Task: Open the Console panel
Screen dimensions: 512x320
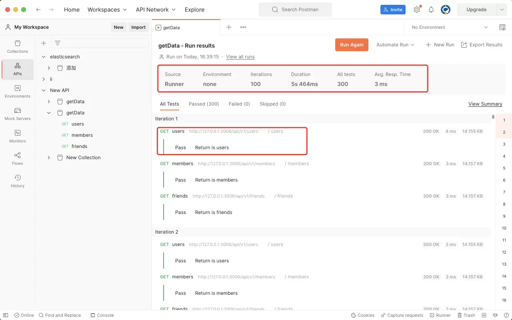Action: pyautogui.click(x=102, y=315)
